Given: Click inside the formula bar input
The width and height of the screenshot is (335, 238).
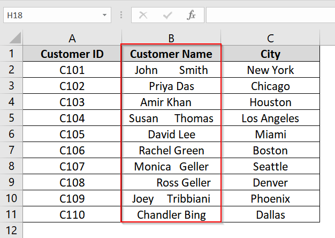Looking at the screenshot, I should coord(270,15).
